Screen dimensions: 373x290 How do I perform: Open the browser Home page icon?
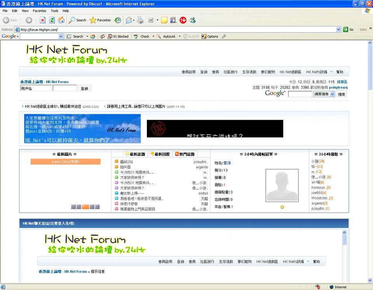point(62,20)
